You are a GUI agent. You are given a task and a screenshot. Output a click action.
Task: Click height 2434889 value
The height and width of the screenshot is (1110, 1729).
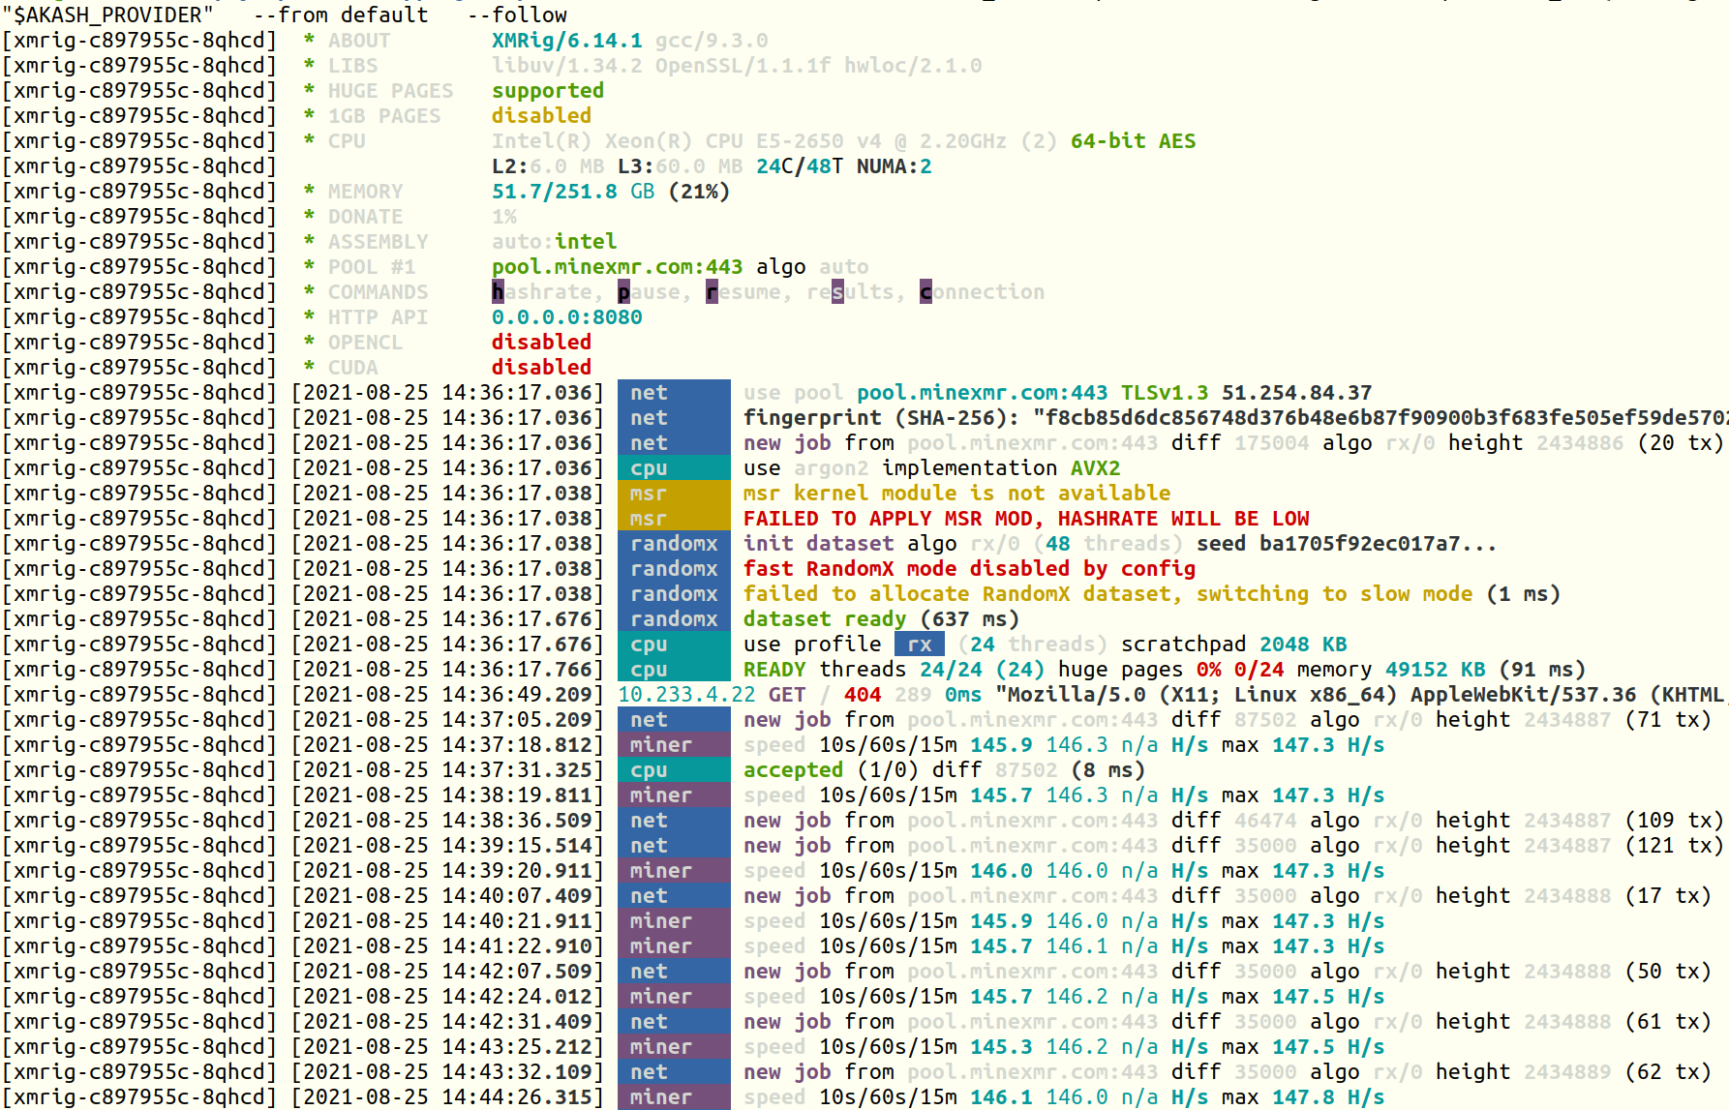pos(1567,1072)
